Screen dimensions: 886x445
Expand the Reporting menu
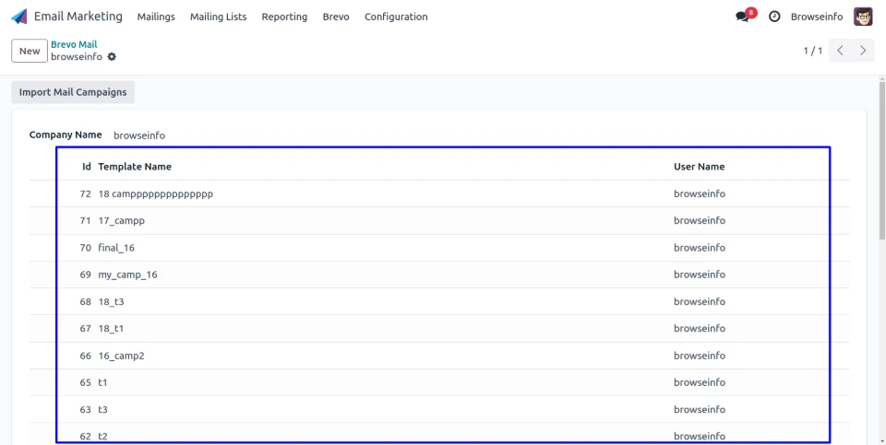pos(284,17)
